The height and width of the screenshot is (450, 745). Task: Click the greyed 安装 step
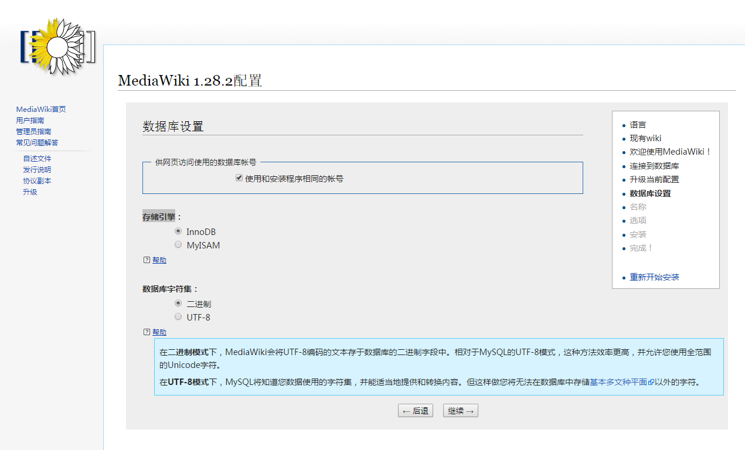(638, 234)
